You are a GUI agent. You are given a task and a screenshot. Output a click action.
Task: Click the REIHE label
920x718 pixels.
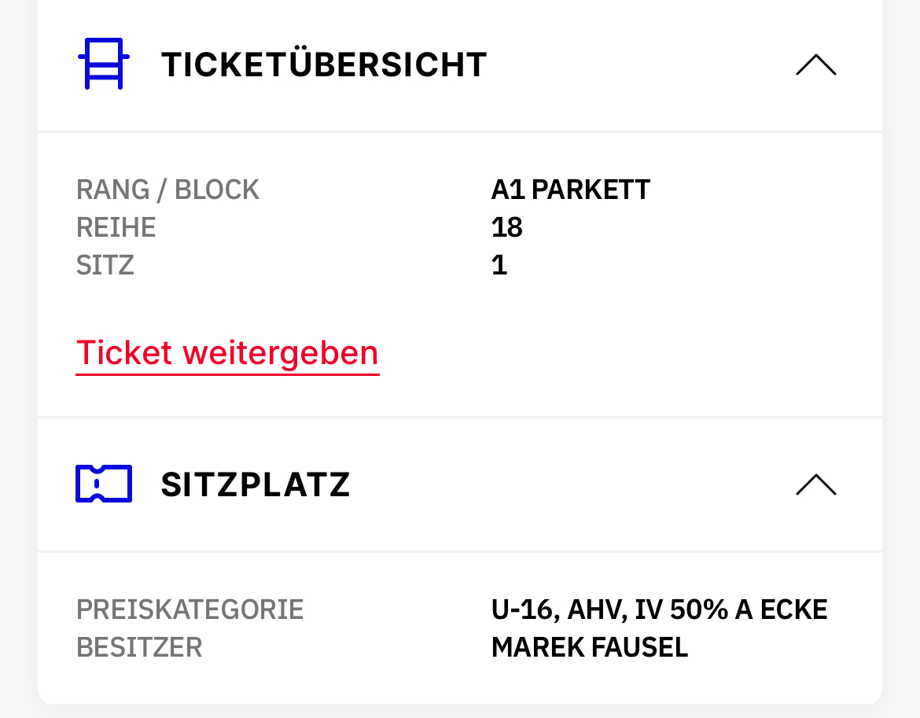coord(116,227)
